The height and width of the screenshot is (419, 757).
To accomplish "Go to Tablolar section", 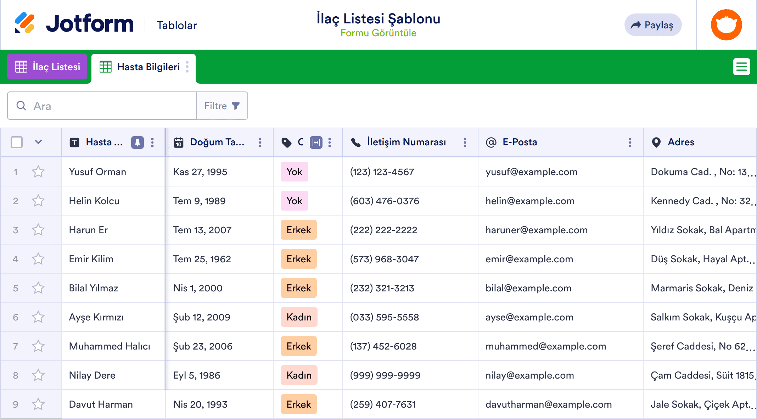I will (x=176, y=25).
